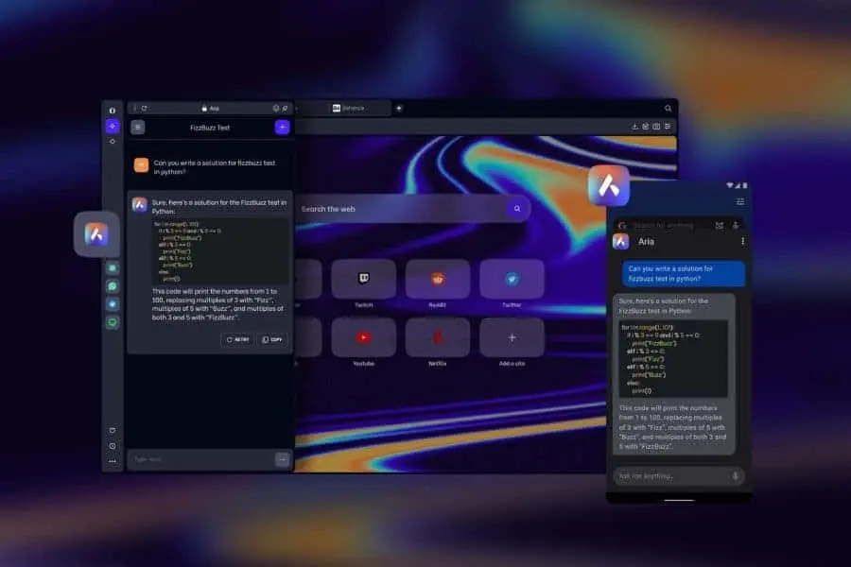Open the Opera menu logo in sidebar

coord(113,111)
